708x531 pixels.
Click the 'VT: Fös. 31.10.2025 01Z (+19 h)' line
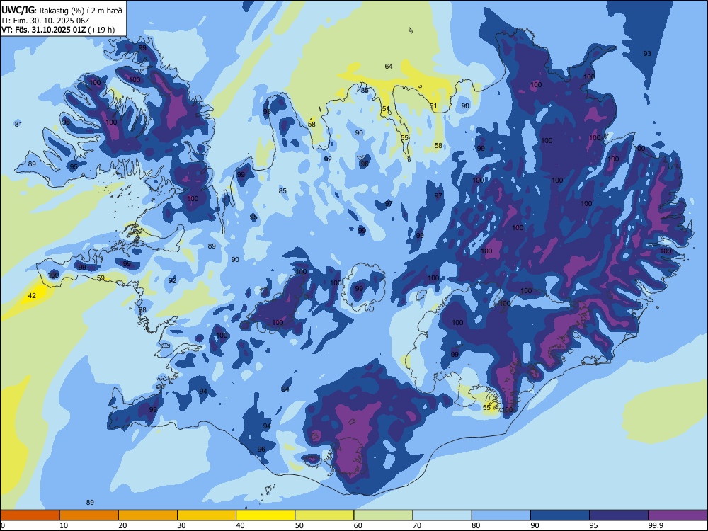pos(58,30)
